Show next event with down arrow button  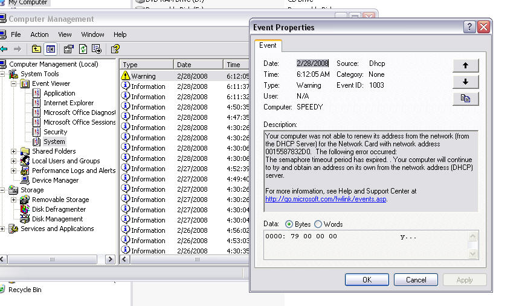coord(465,82)
